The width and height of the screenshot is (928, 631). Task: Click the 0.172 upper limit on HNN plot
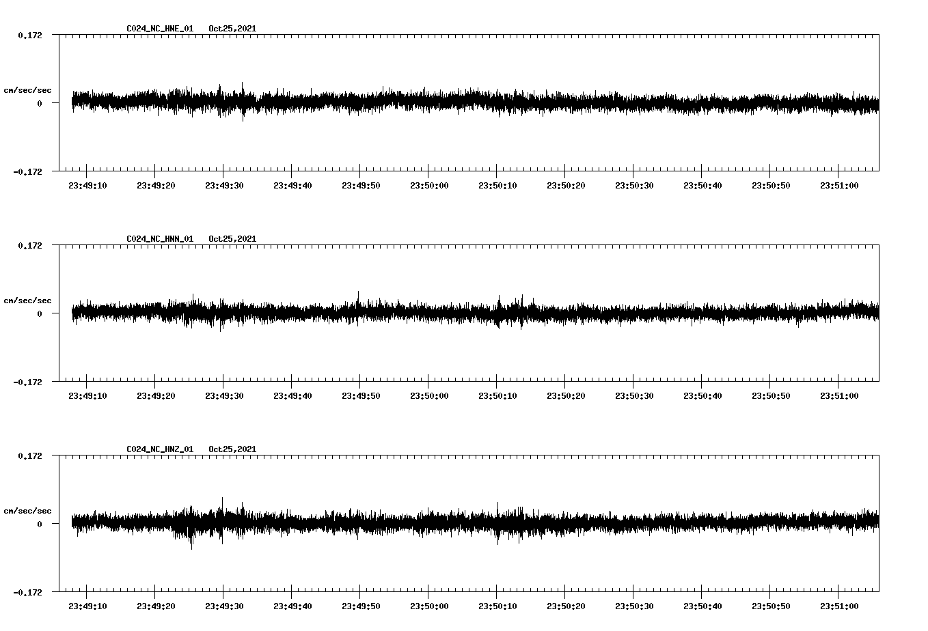pos(29,244)
